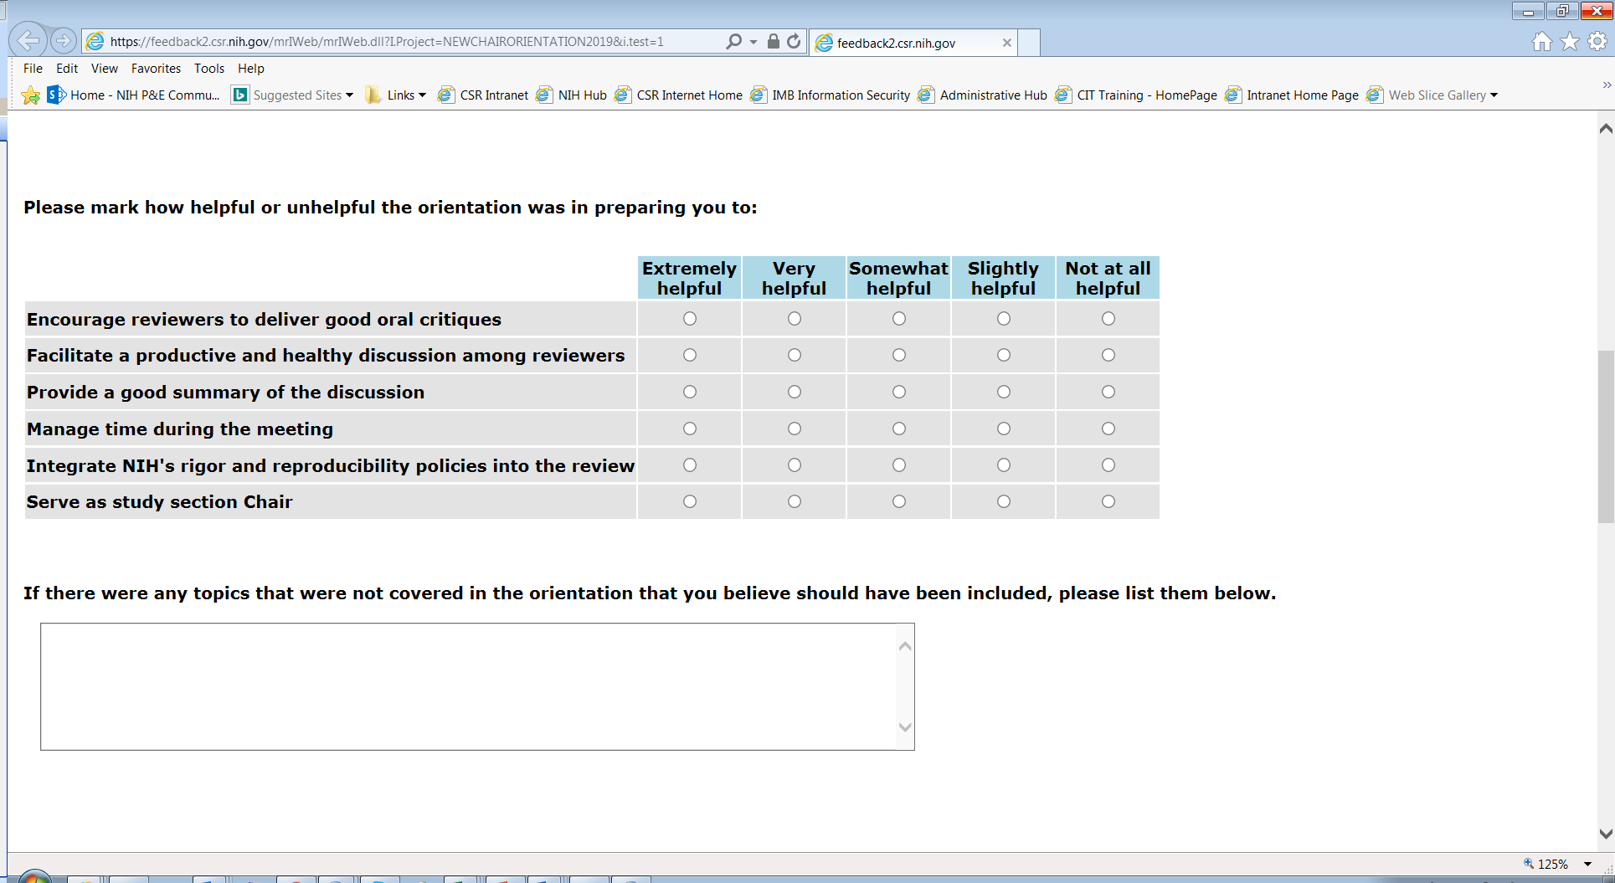
Task: Select Very helpful for rigor and reproducibility row
Action: coord(795,465)
